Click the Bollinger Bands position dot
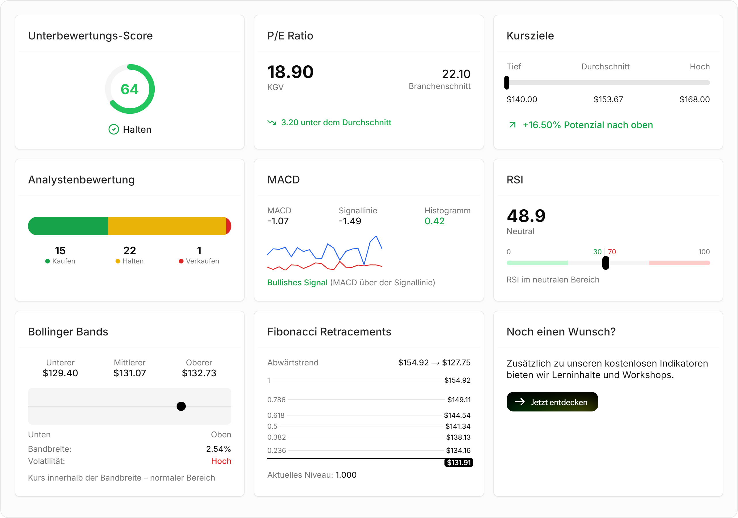738x518 pixels. tap(181, 406)
